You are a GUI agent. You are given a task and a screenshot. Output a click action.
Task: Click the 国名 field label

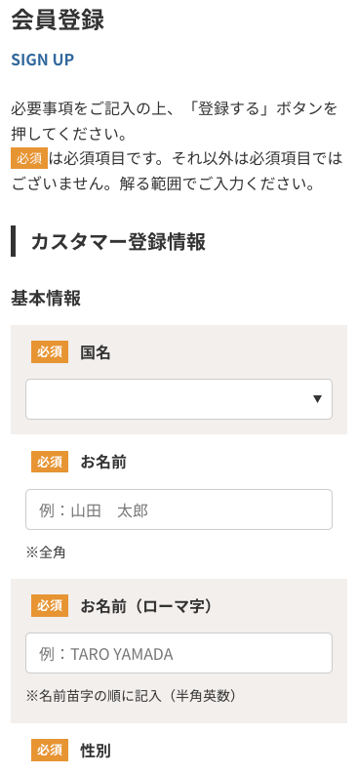96,352
